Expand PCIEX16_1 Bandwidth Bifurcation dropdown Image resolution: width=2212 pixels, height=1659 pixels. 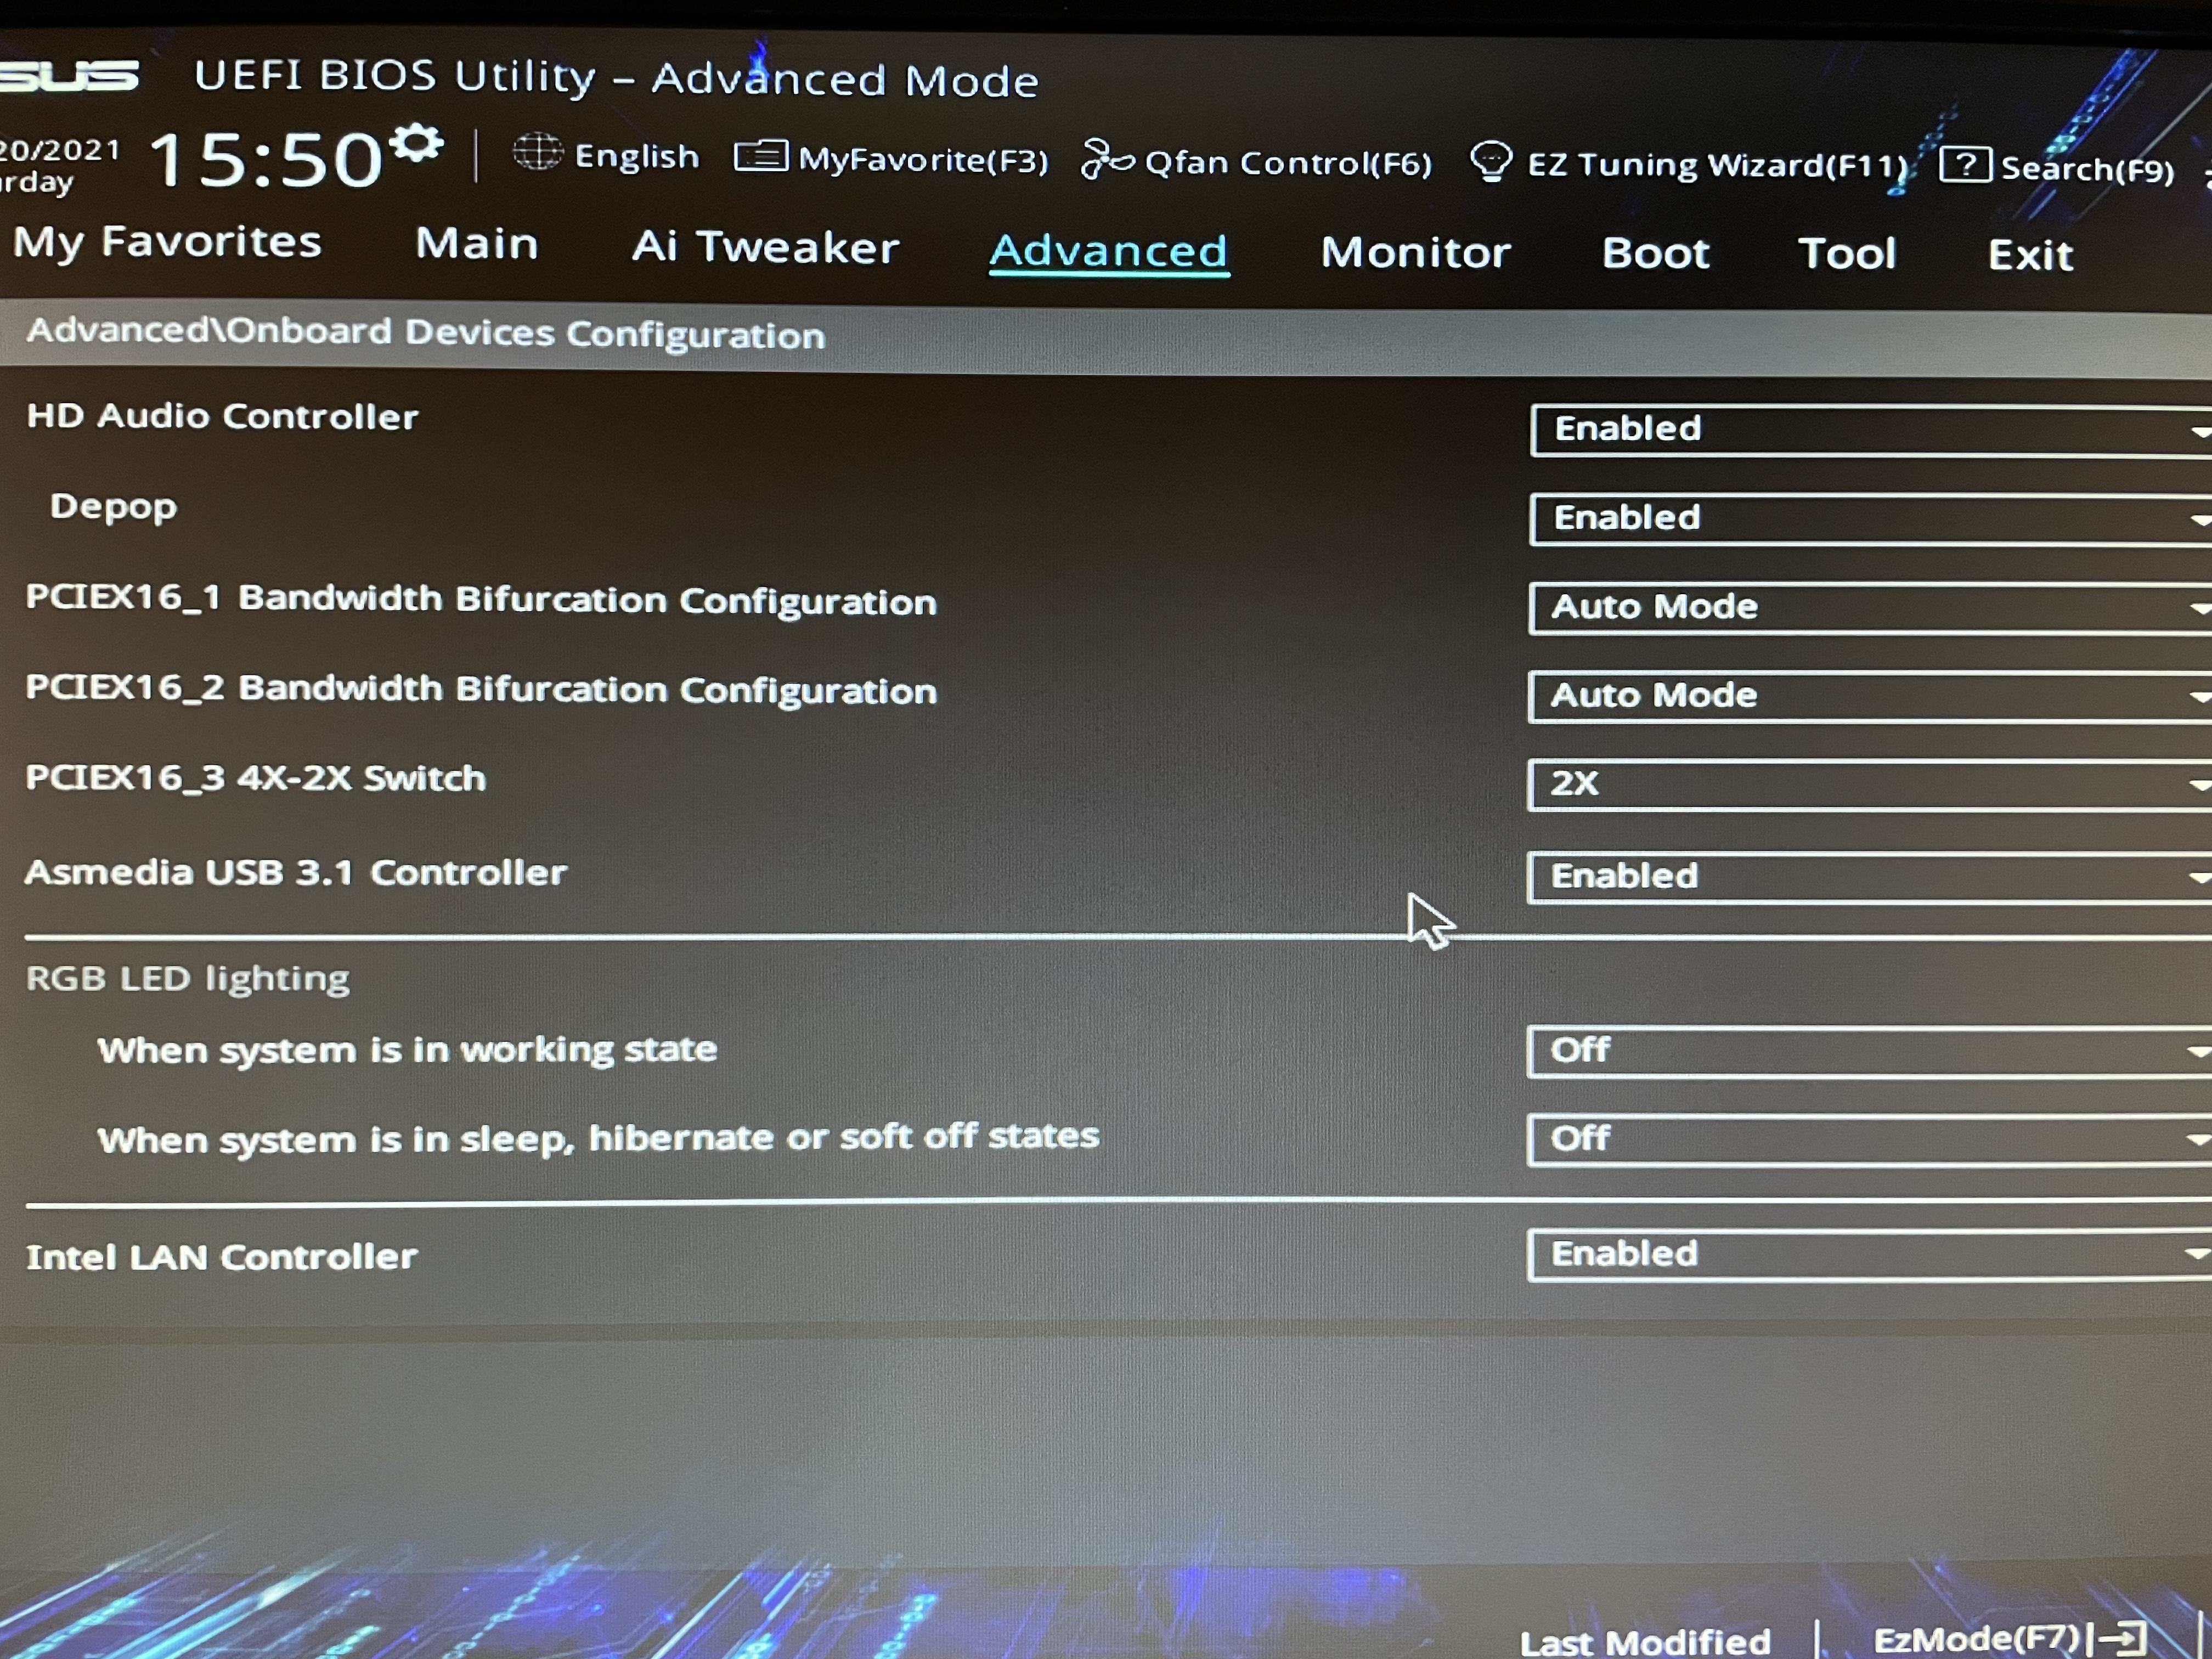(x=1870, y=607)
